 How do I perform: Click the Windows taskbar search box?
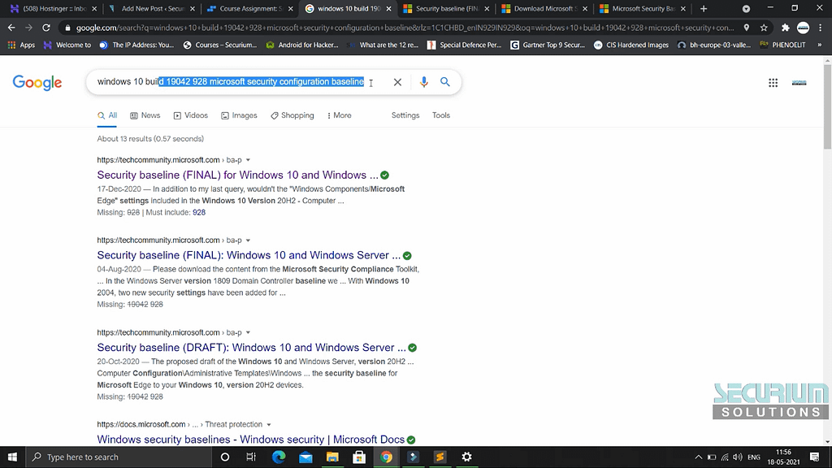tap(119, 457)
